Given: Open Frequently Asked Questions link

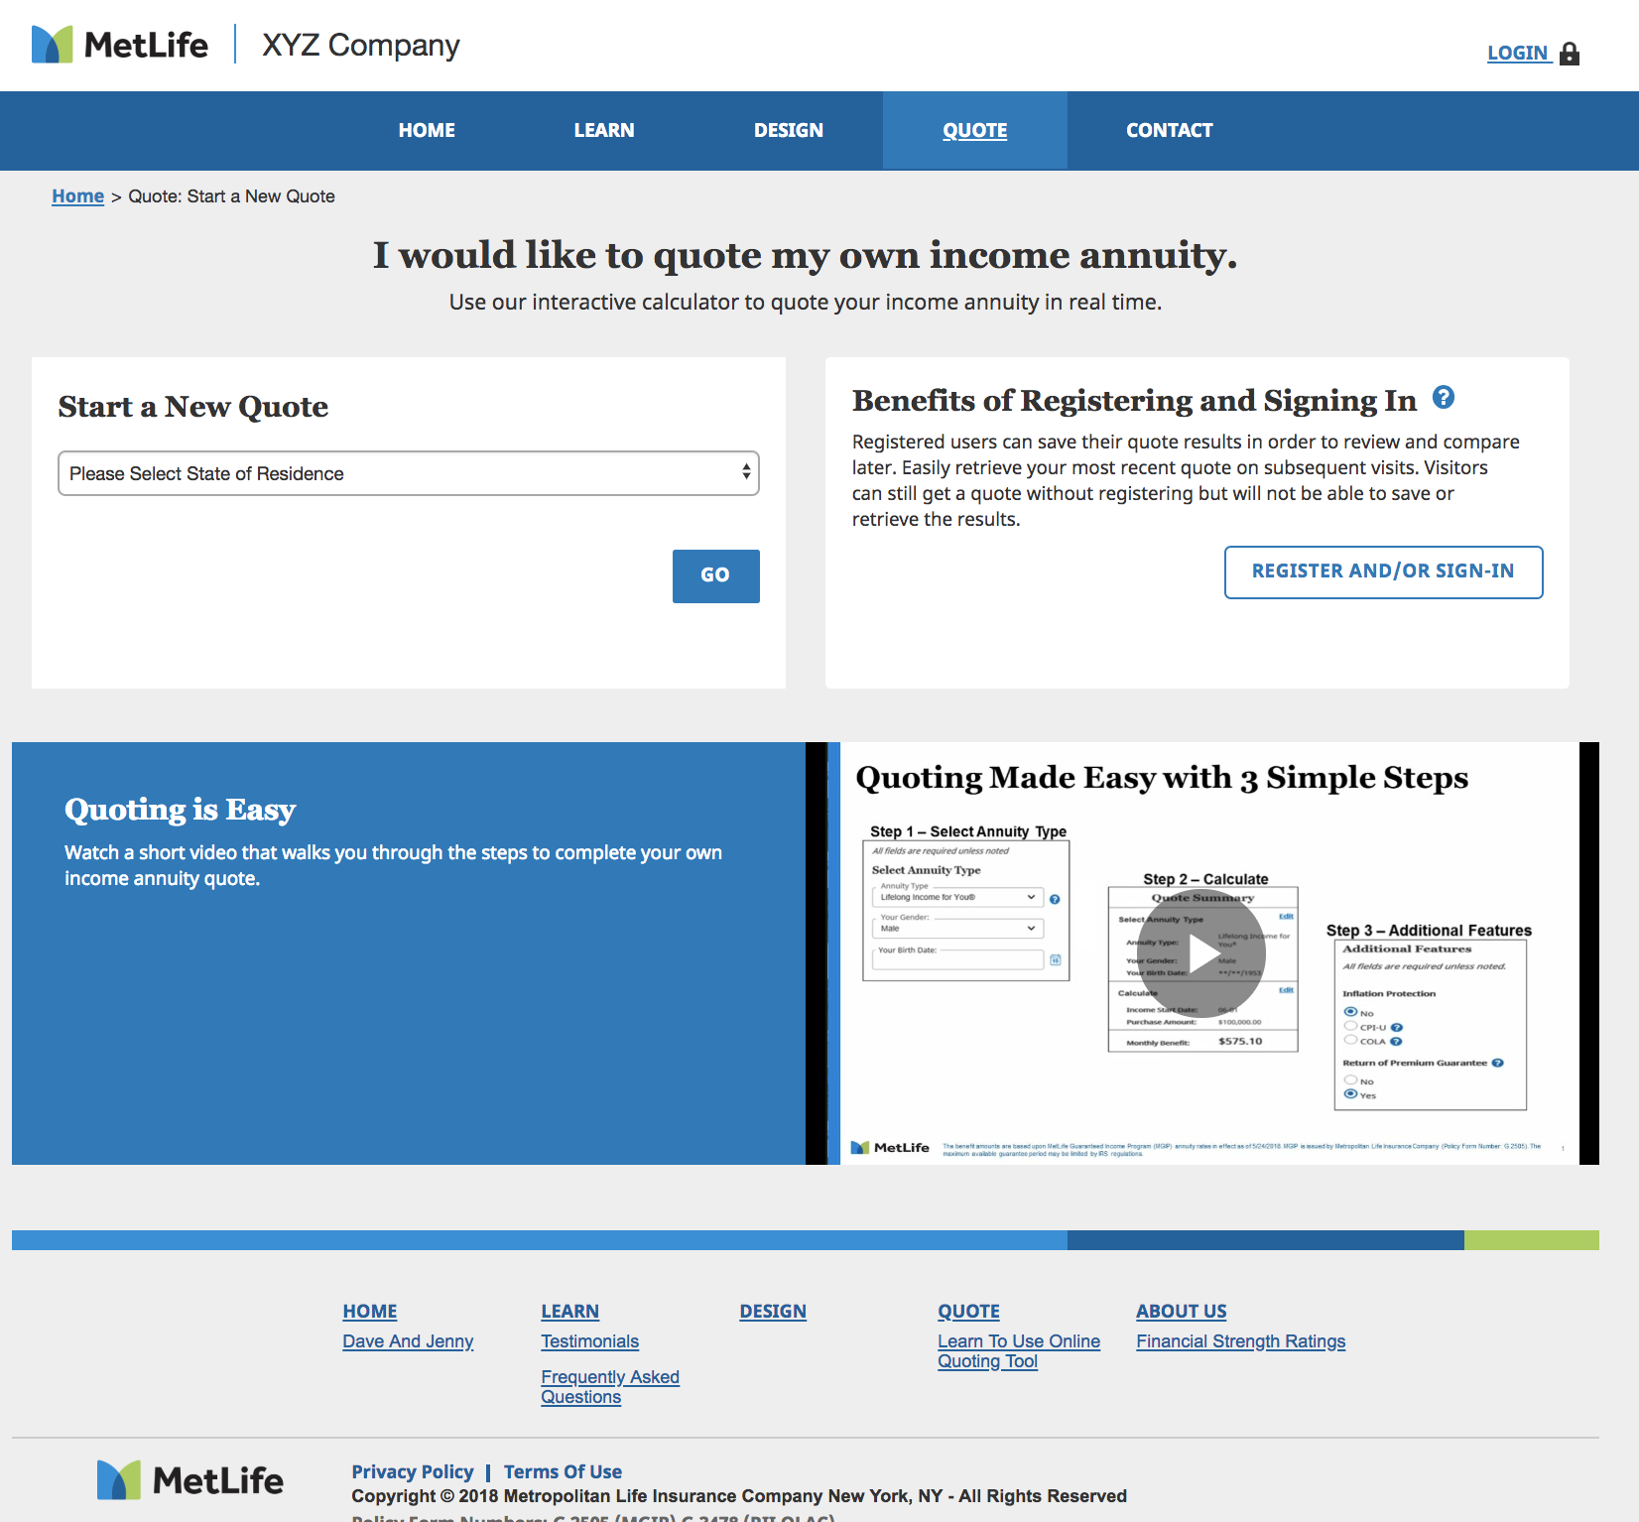Looking at the screenshot, I should tap(610, 1387).
